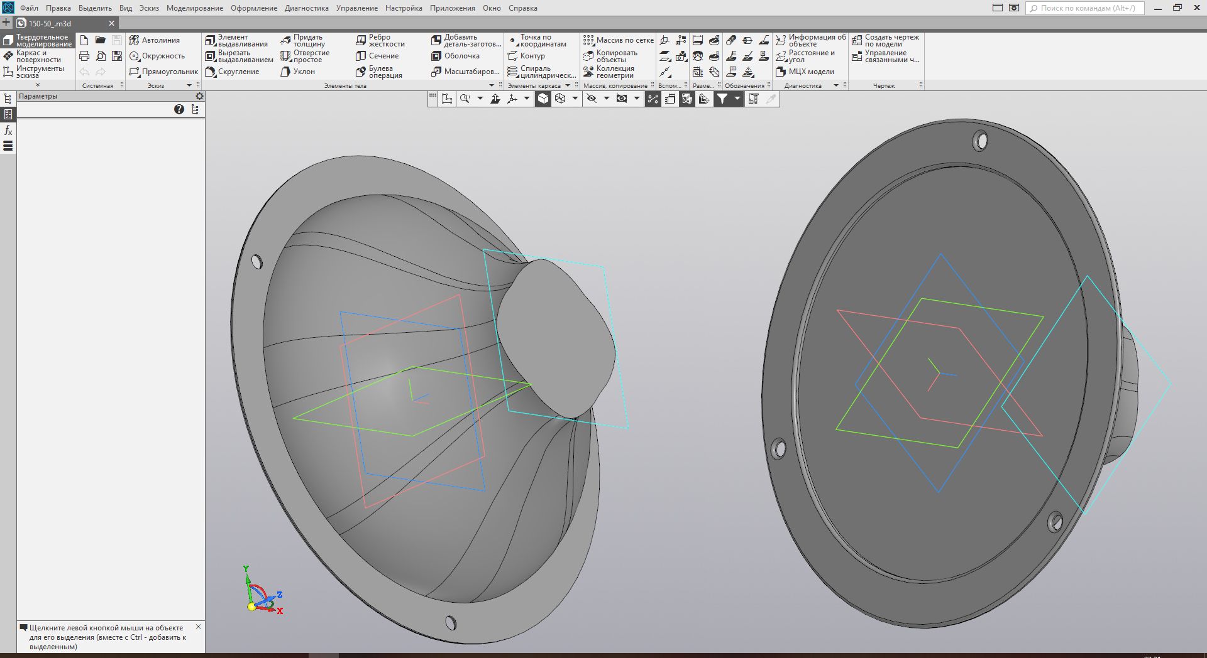The height and width of the screenshot is (658, 1207).
Task: Open dropdown arrow next to filter funnel
Action: pos(737,99)
